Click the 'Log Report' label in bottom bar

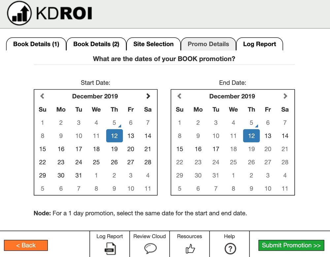[x=110, y=237]
